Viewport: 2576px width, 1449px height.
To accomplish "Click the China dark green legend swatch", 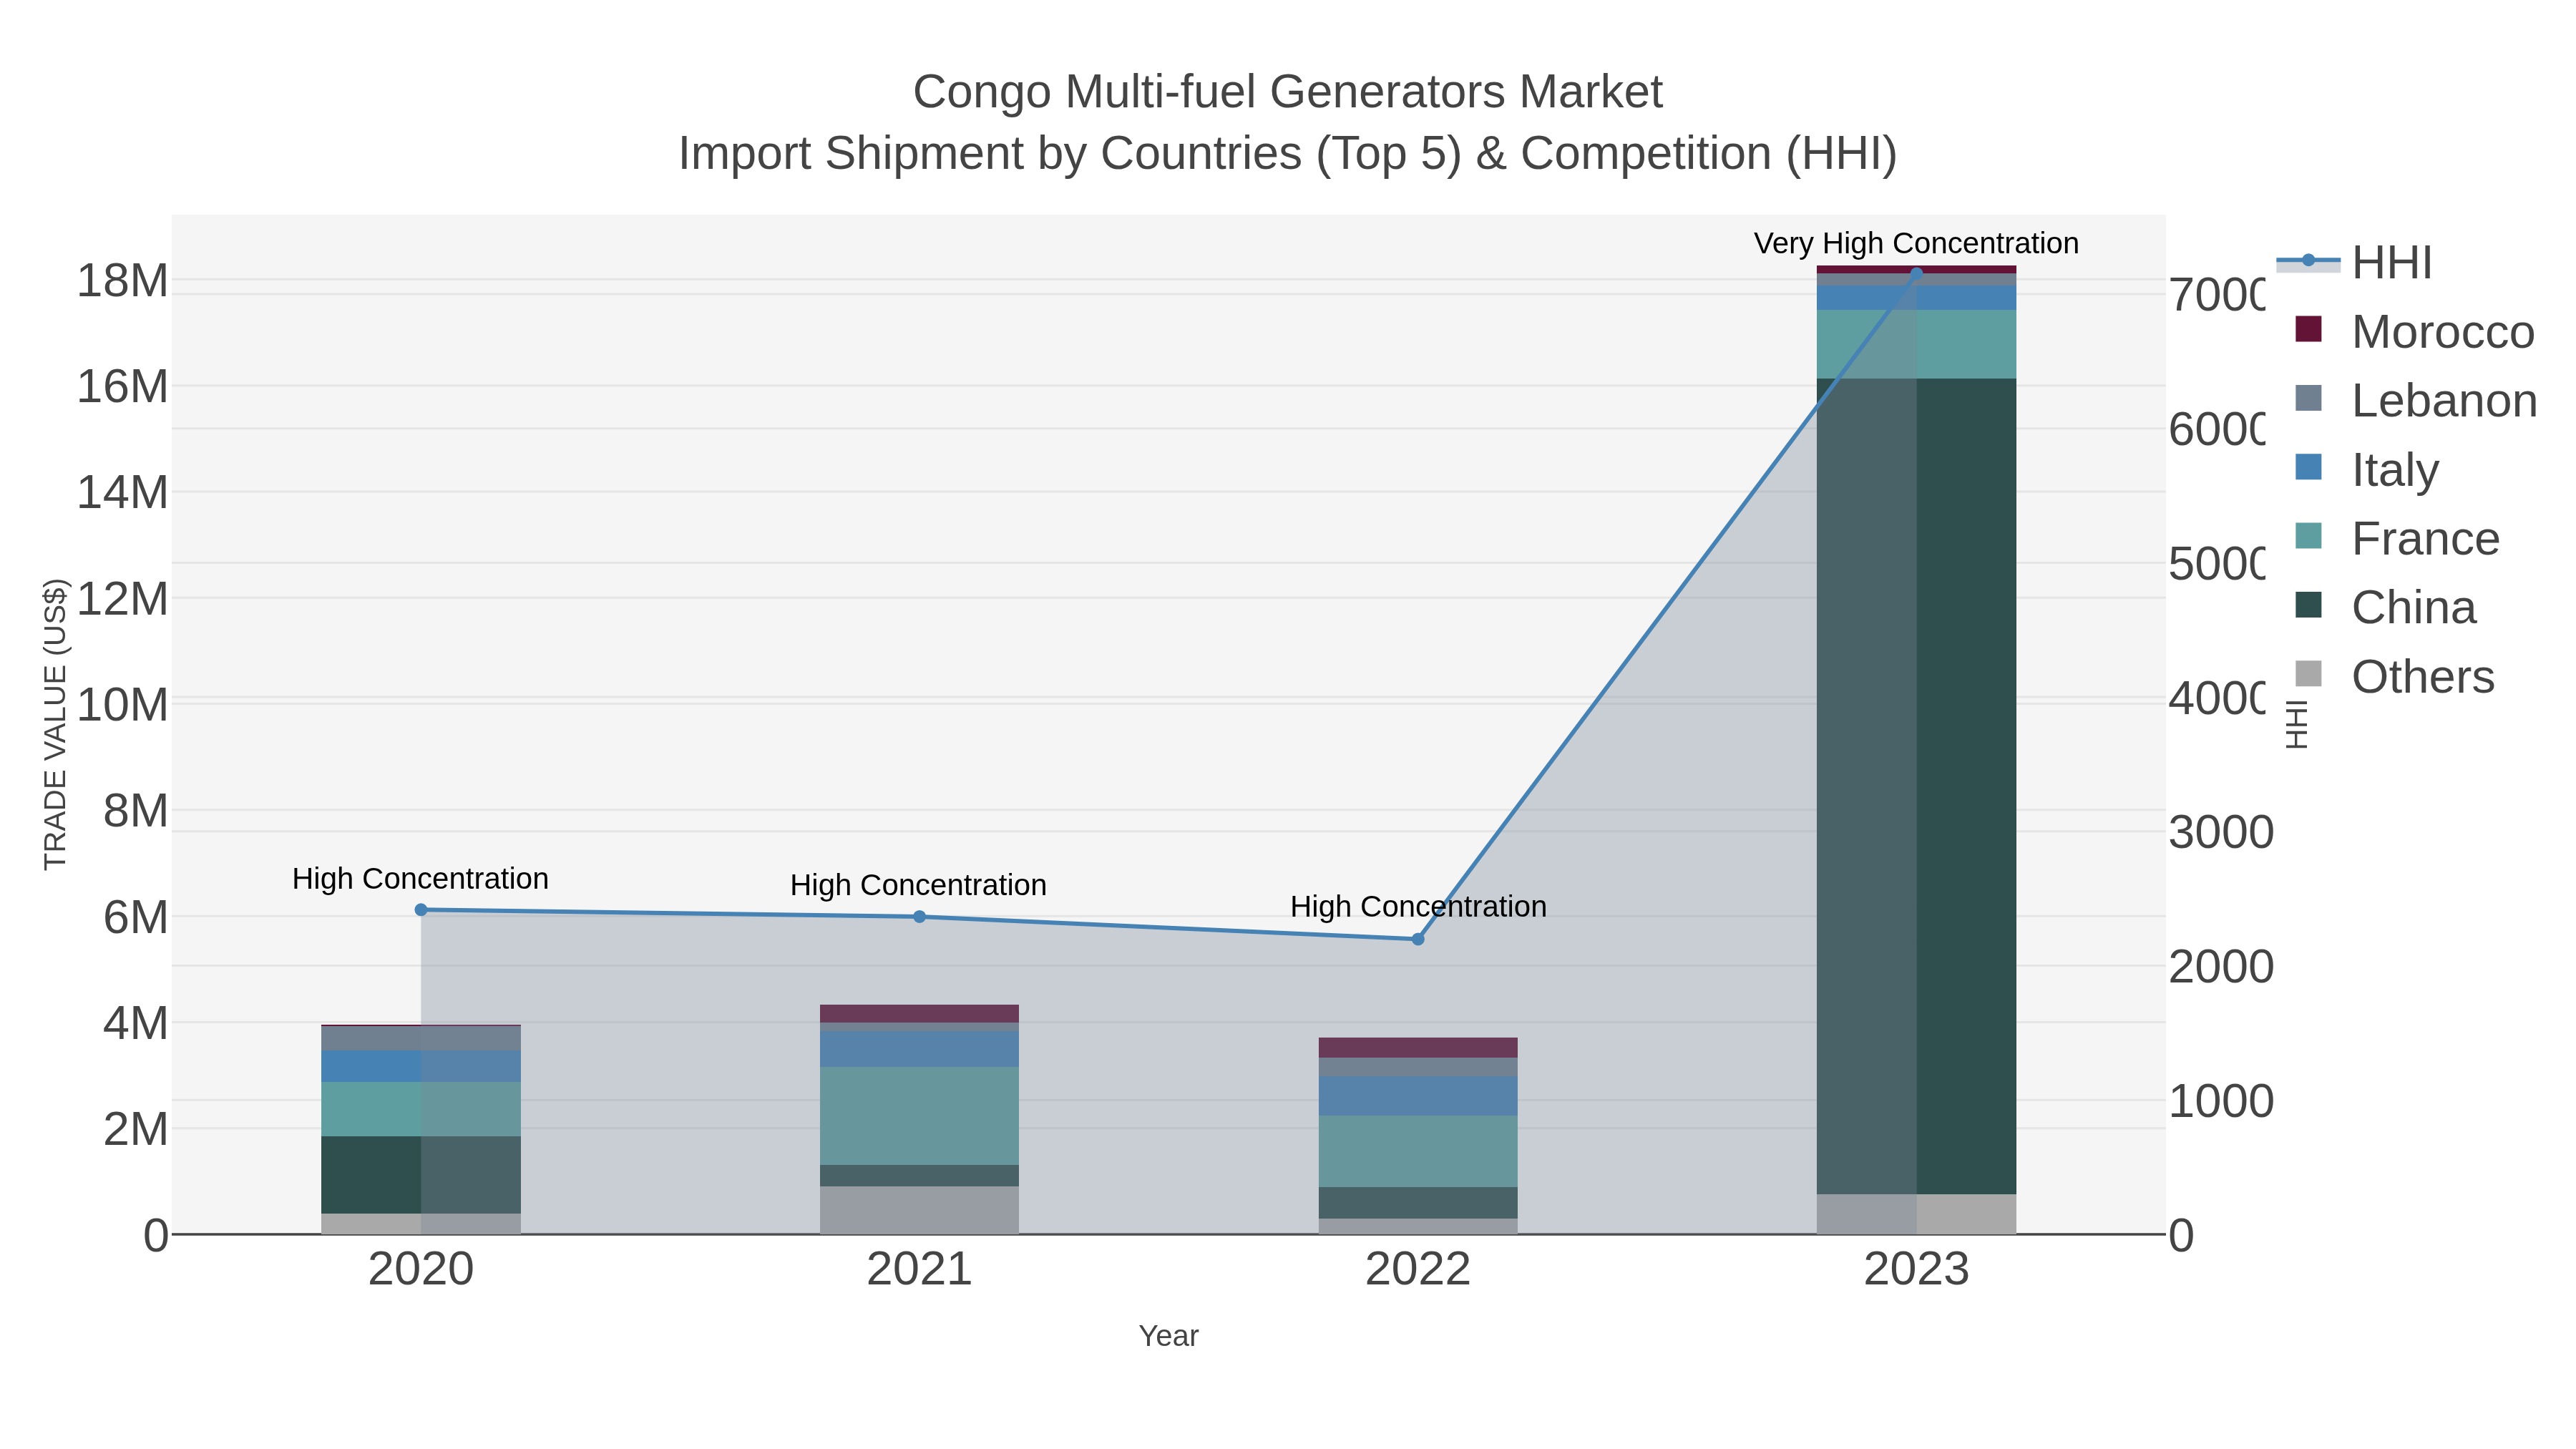I will (2308, 605).
